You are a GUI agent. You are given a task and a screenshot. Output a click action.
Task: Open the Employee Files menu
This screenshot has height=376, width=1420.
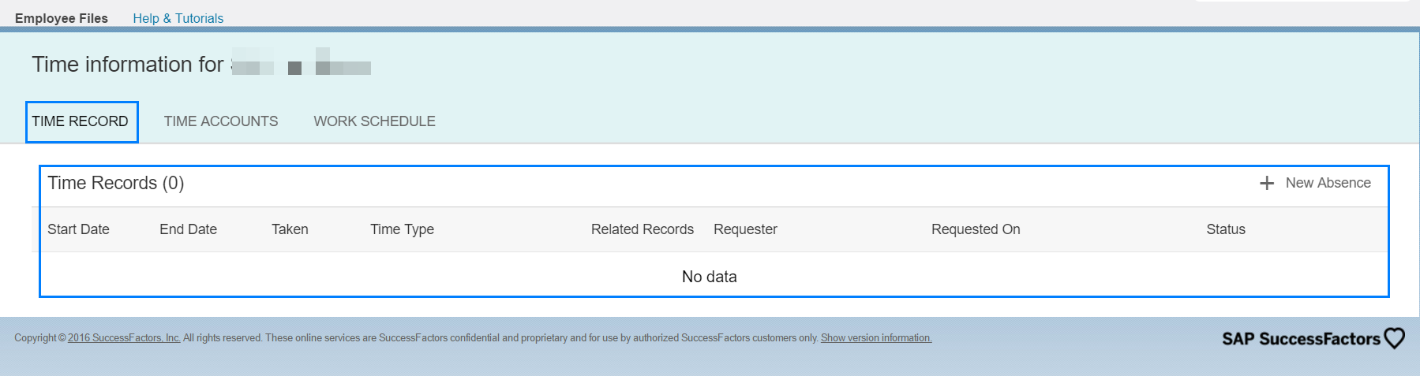tap(62, 18)
